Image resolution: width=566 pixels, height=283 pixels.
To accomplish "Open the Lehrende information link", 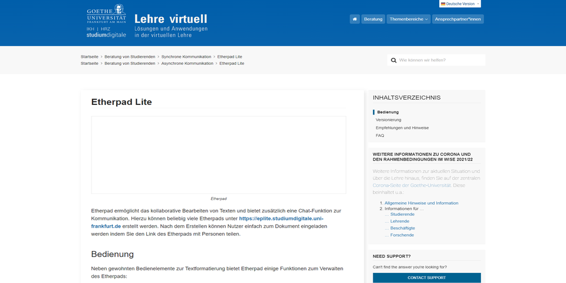I will coord(400,221).
